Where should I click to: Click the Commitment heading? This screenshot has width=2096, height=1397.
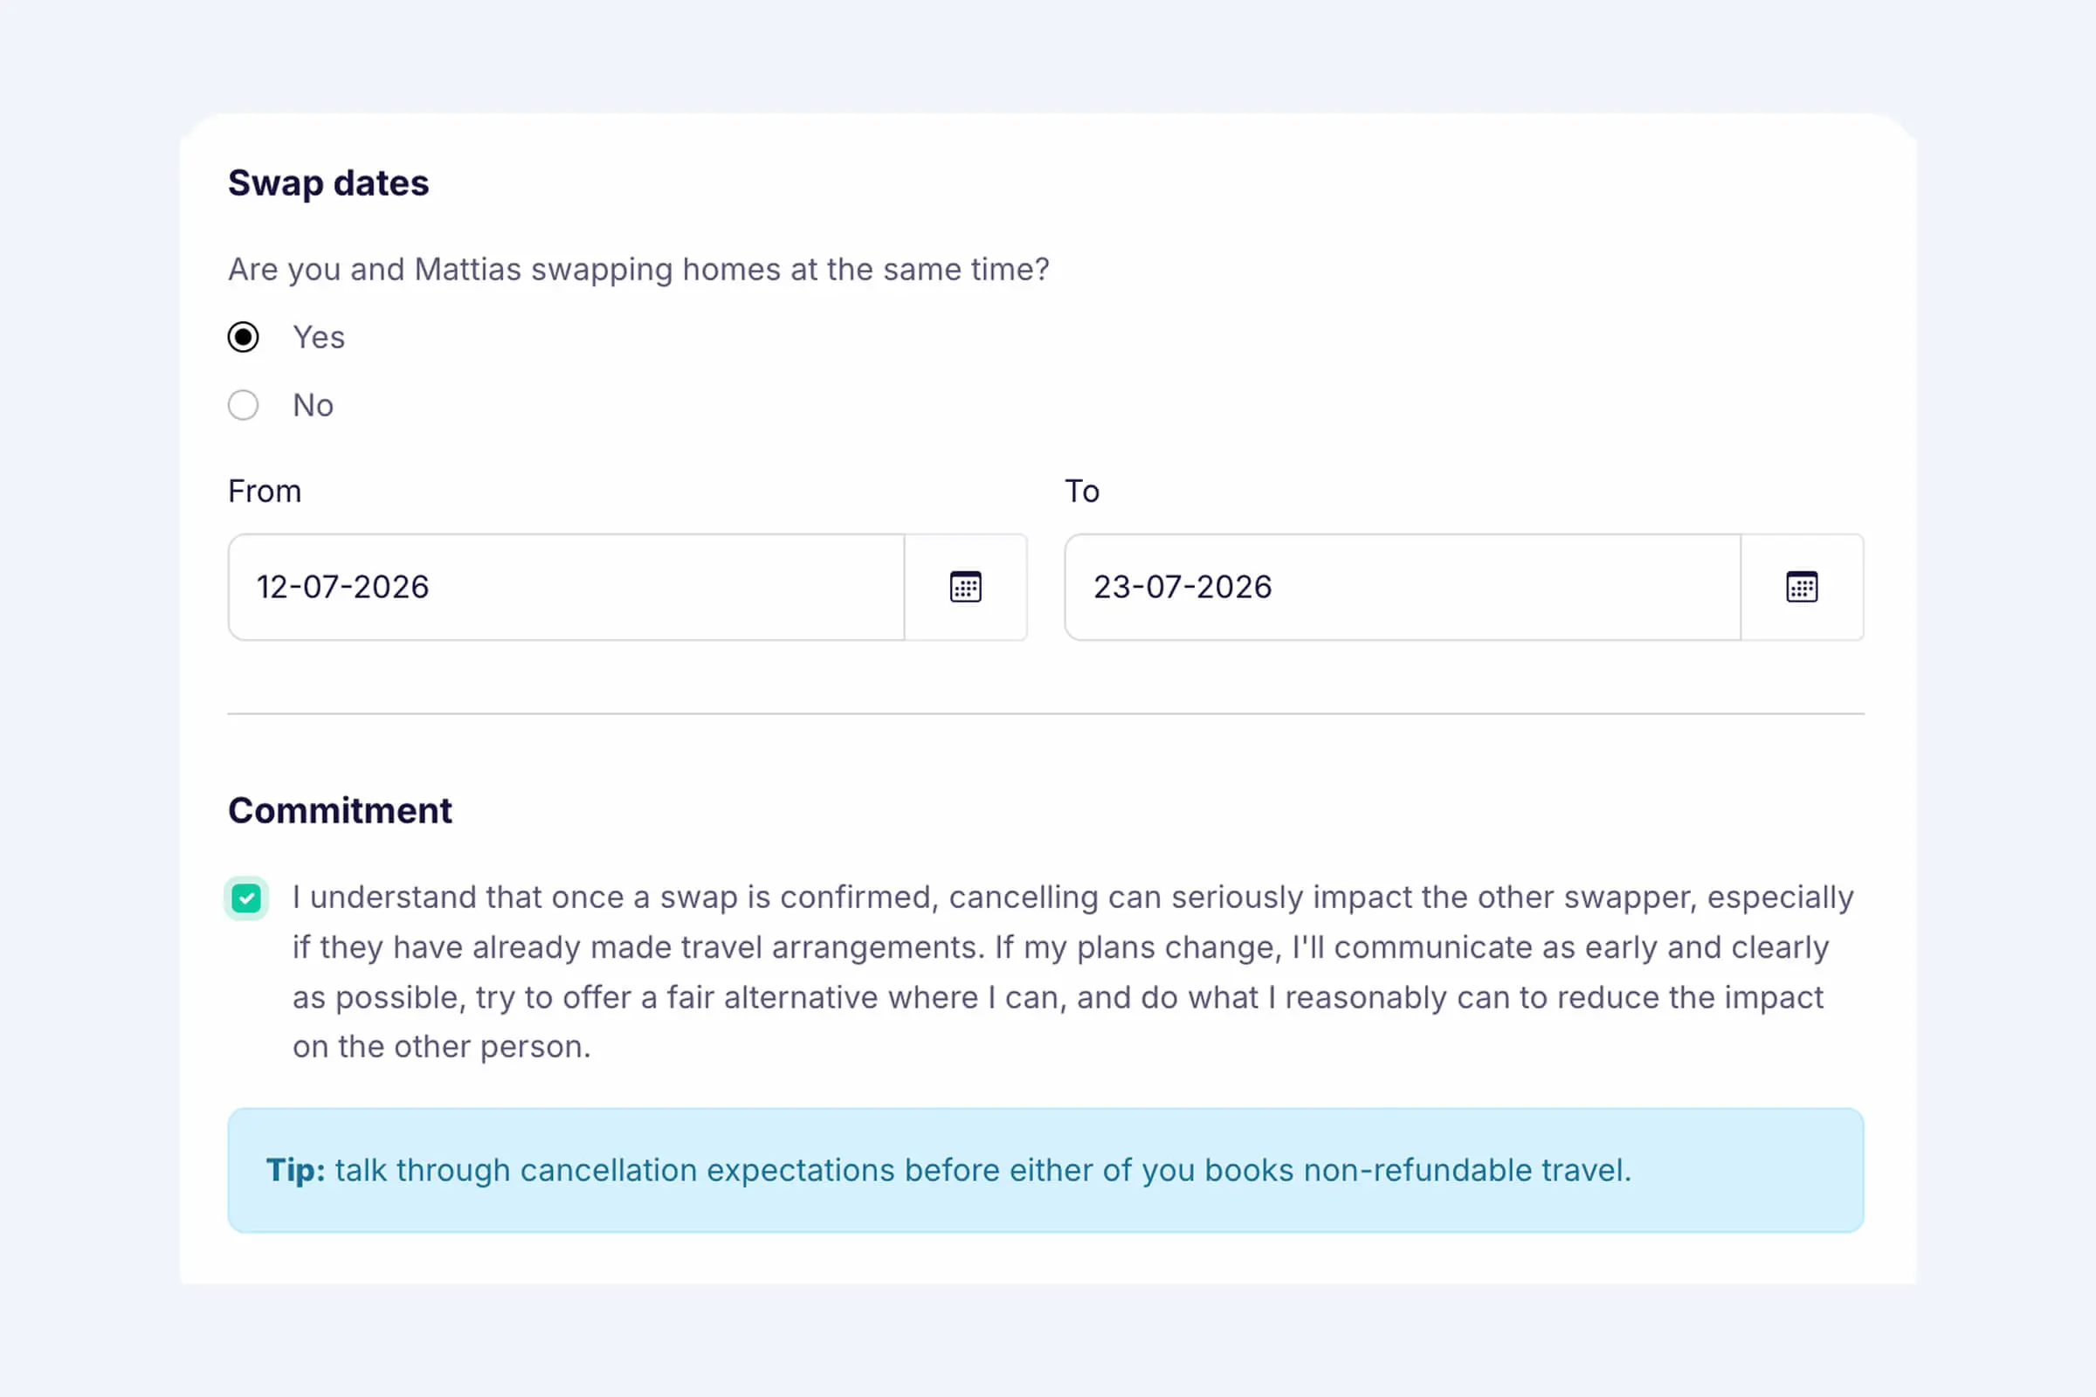pos(340,810)
